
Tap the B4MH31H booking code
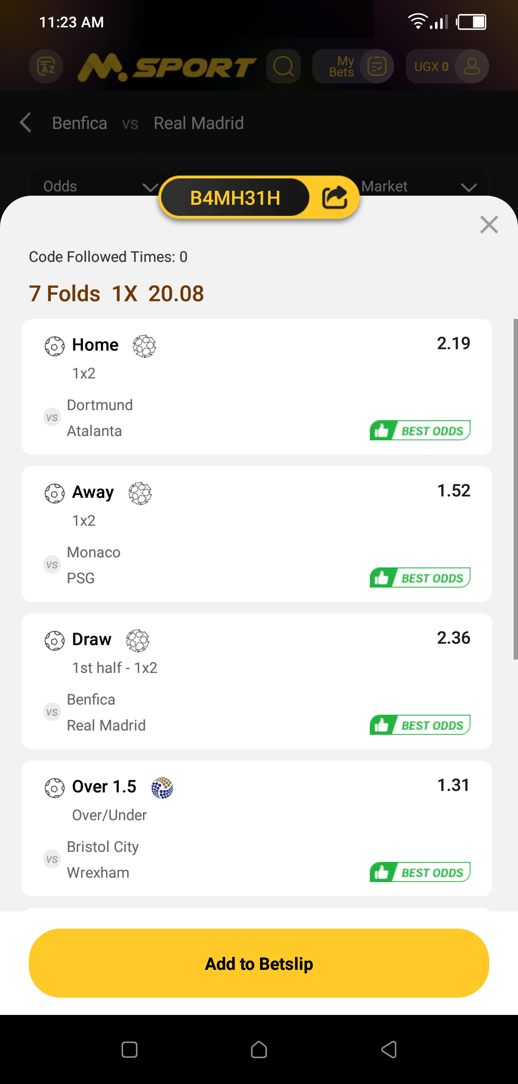(235, 198)
